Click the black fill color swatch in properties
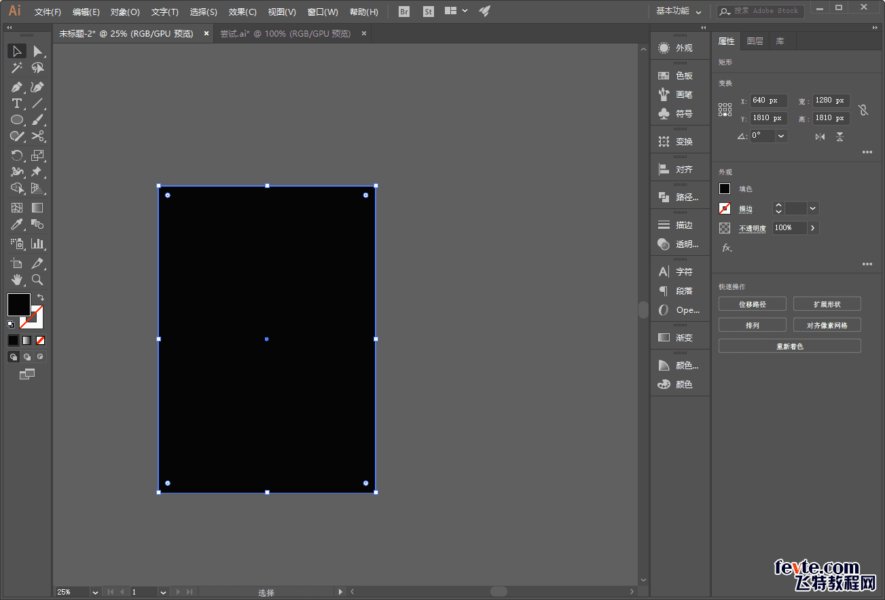 coord(725,189)
